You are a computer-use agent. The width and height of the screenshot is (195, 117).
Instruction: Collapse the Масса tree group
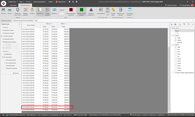[172, 31]
